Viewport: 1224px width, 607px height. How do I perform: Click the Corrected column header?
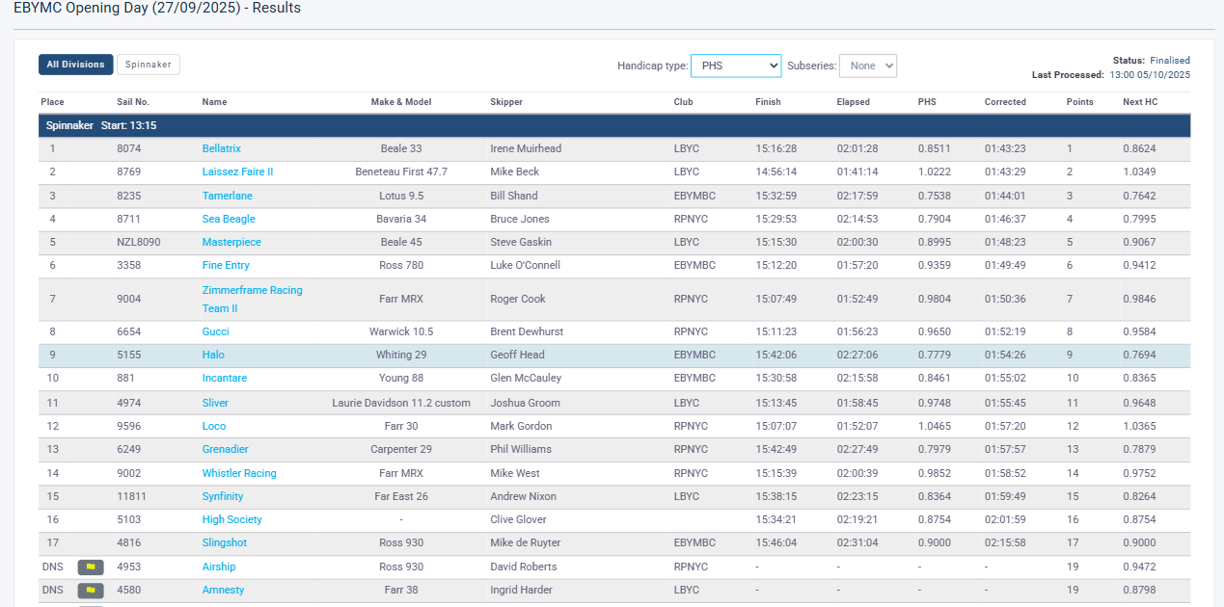coord(1005,102)
